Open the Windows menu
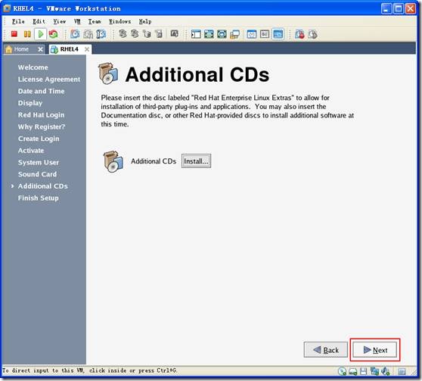Image resolution: width=422 pixels, height=381 pixels. click(119, 21)
